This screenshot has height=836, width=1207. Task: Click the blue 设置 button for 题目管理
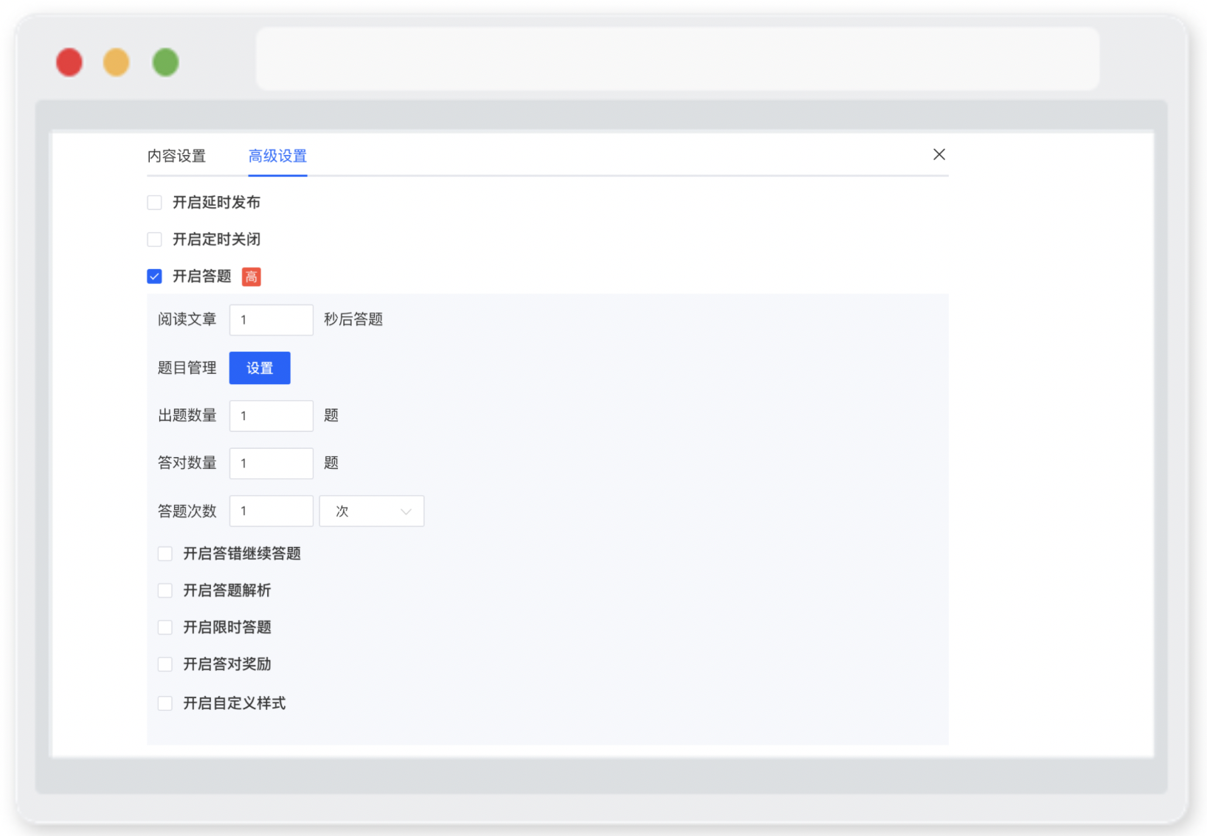click(260, 368)
